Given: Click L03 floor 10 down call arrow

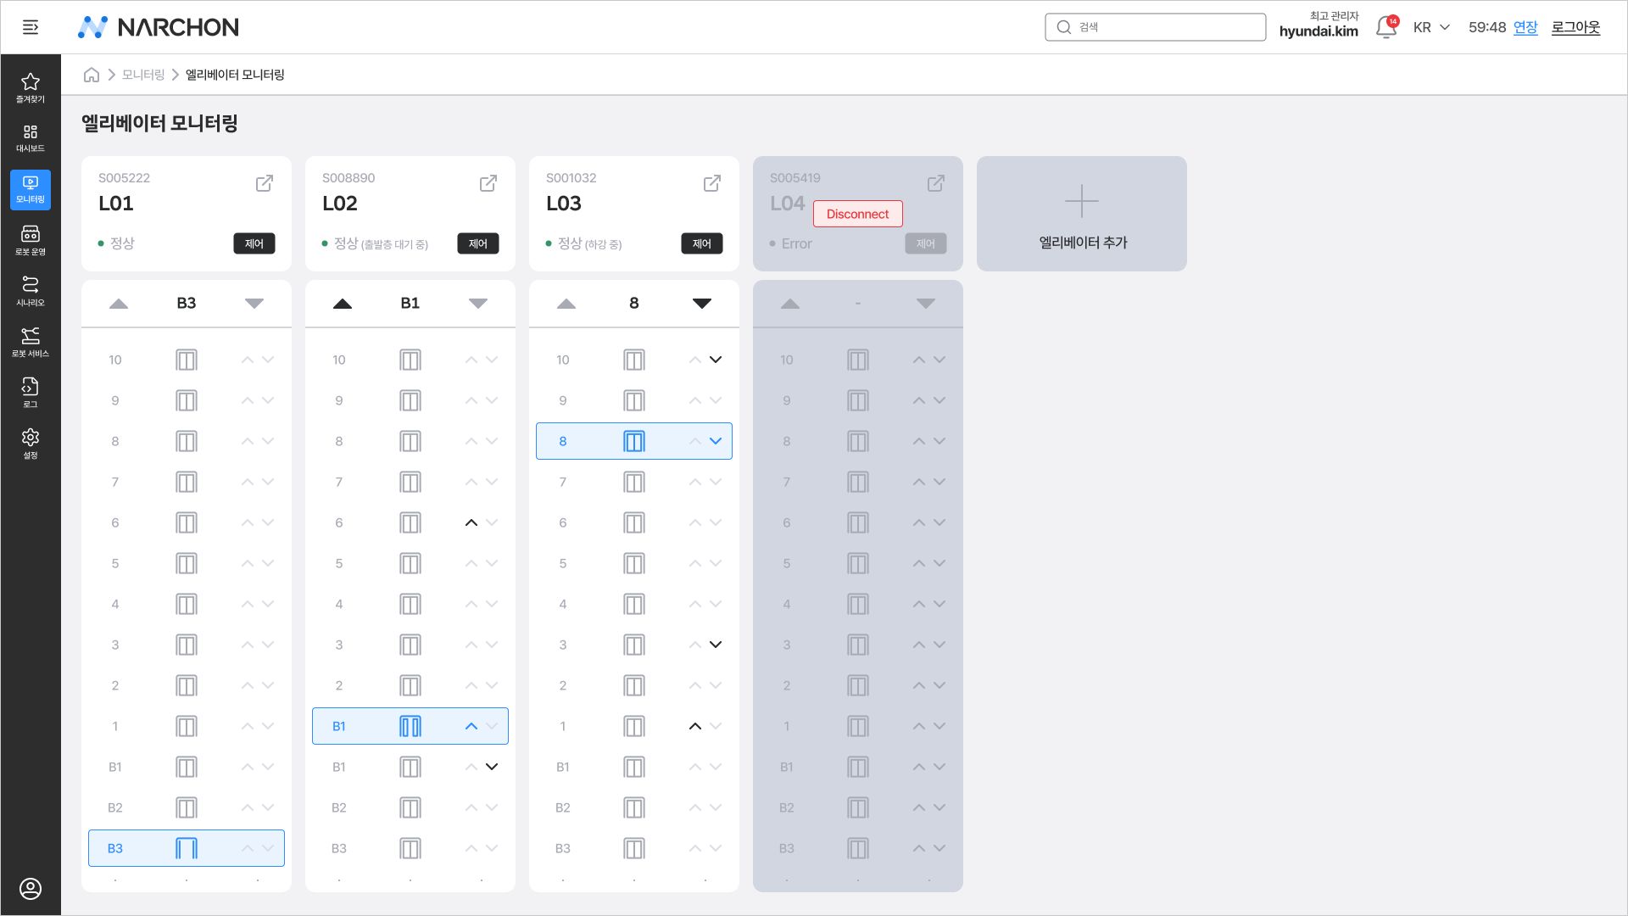Looking at the screenshot, I should click(x=716, y=360).
